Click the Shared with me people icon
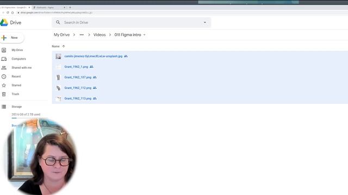348x195 pixels. 4,68
